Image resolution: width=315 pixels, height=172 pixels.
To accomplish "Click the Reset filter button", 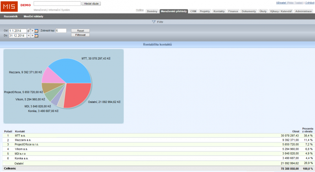I will tap(80, 30).
